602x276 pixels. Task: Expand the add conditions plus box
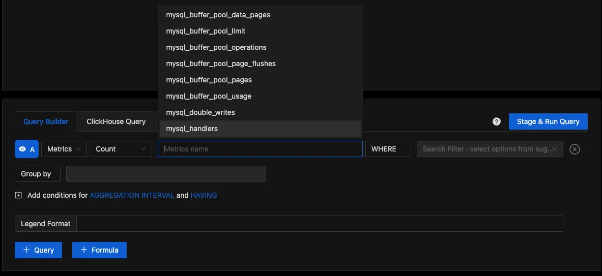18,195
